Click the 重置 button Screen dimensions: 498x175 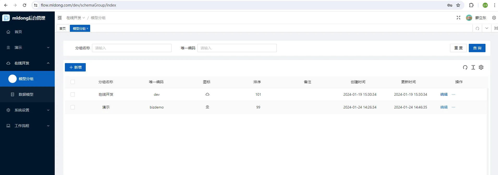(x=458, y=48)
